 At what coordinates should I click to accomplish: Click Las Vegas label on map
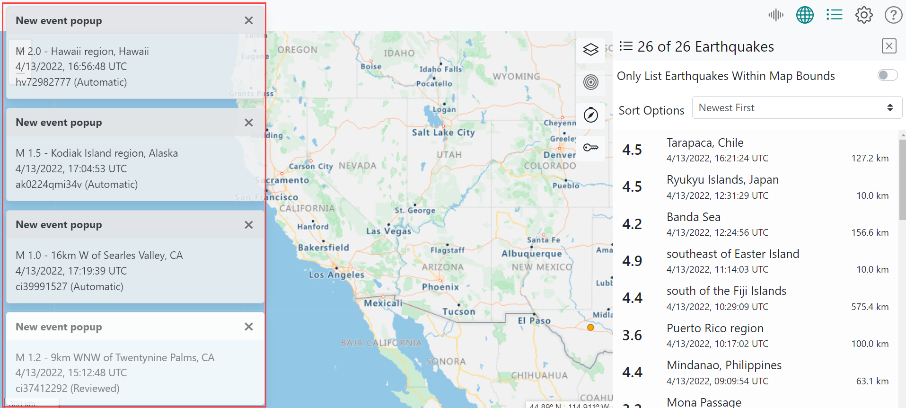pos(388,231)
